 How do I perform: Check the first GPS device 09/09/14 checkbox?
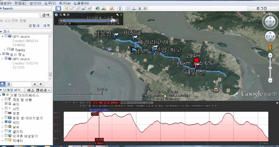6,36
